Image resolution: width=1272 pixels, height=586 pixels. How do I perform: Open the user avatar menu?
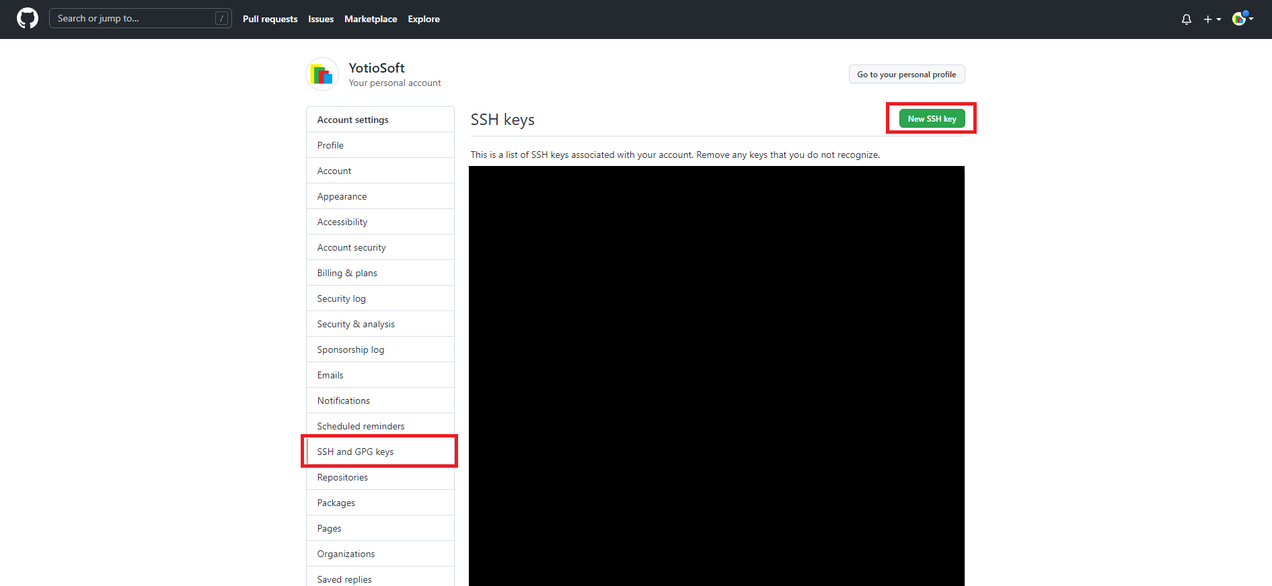pyautogui.click(x=1242, y=19)
